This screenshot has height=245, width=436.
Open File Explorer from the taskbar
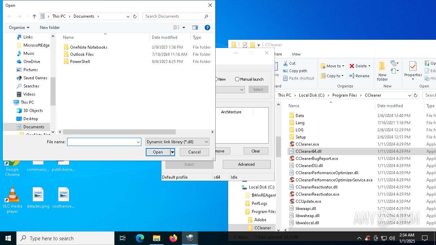157,238
